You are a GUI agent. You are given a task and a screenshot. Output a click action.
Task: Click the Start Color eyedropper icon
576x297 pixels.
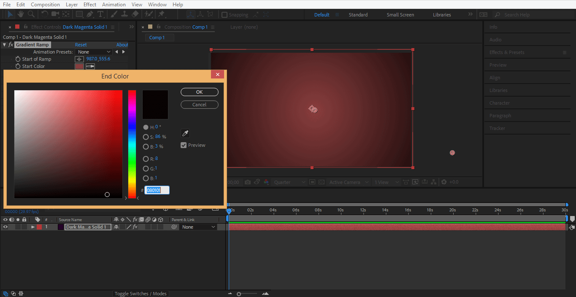90,66
